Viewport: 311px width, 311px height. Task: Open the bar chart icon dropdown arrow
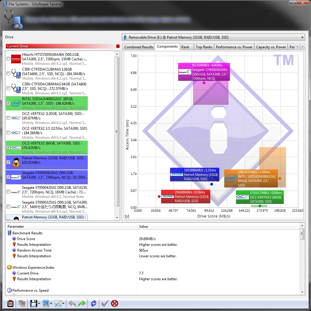point(51,303)
